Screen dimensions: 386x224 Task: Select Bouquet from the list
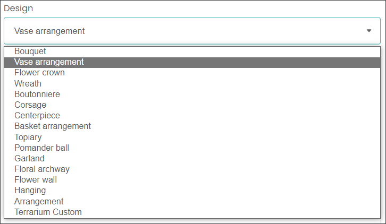(192, 51)
